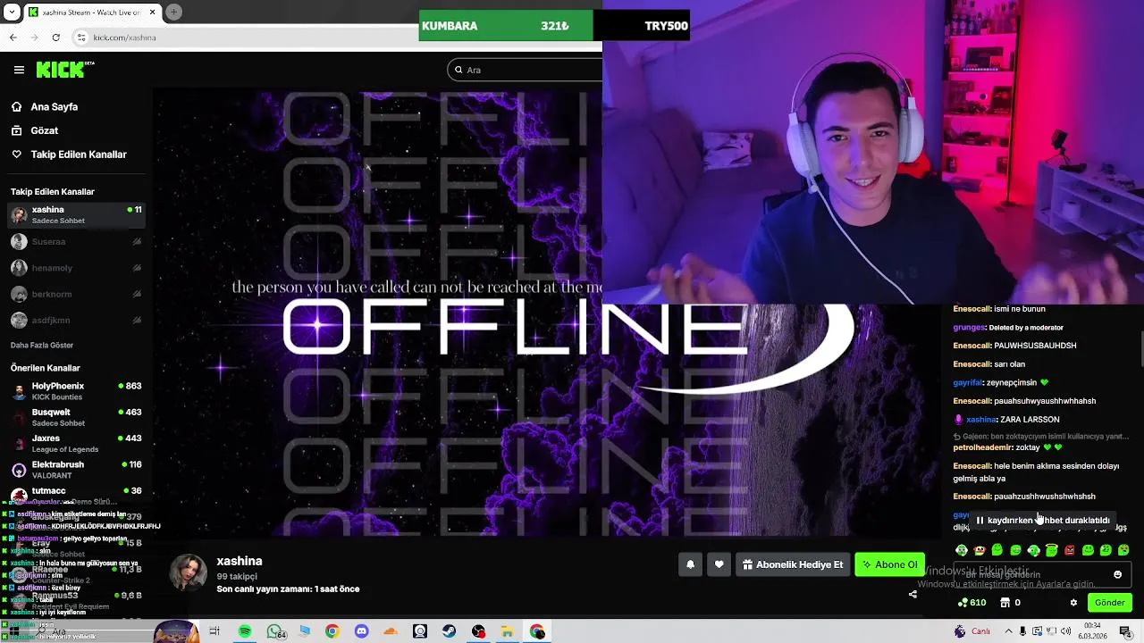1144x643 pixels.
Task: Open the Kick hamburger sidebar menu
Action: pos(19,70)
